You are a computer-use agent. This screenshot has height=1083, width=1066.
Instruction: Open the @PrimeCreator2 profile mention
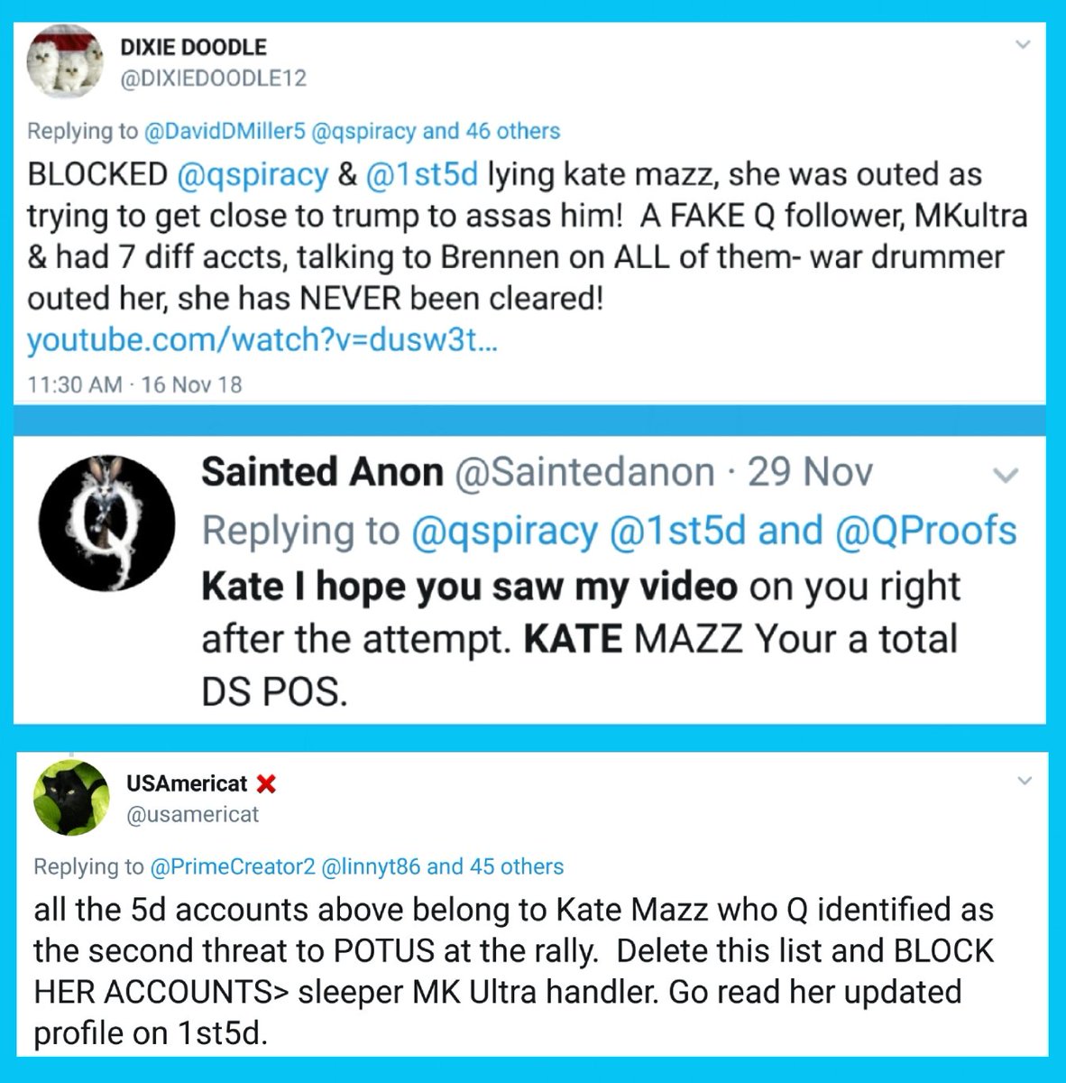[233, 866]
